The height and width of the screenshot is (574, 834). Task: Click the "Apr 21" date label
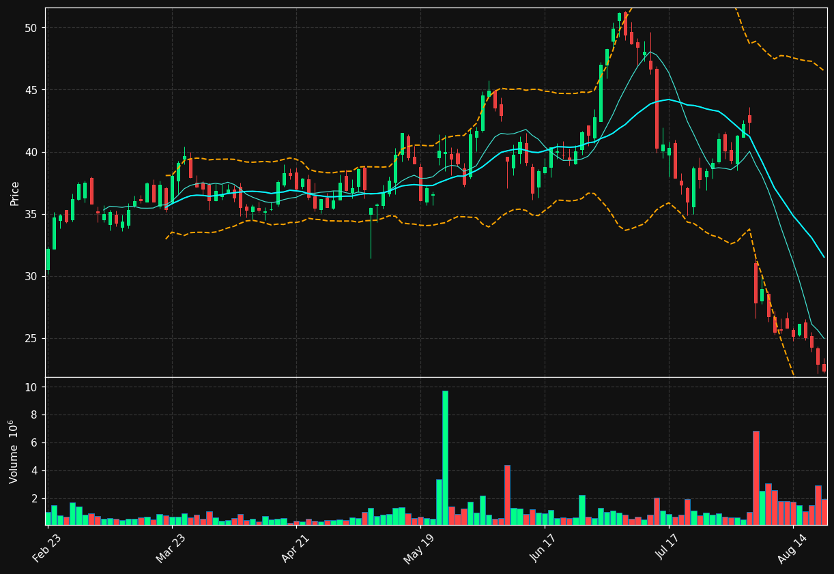(294, 549)
